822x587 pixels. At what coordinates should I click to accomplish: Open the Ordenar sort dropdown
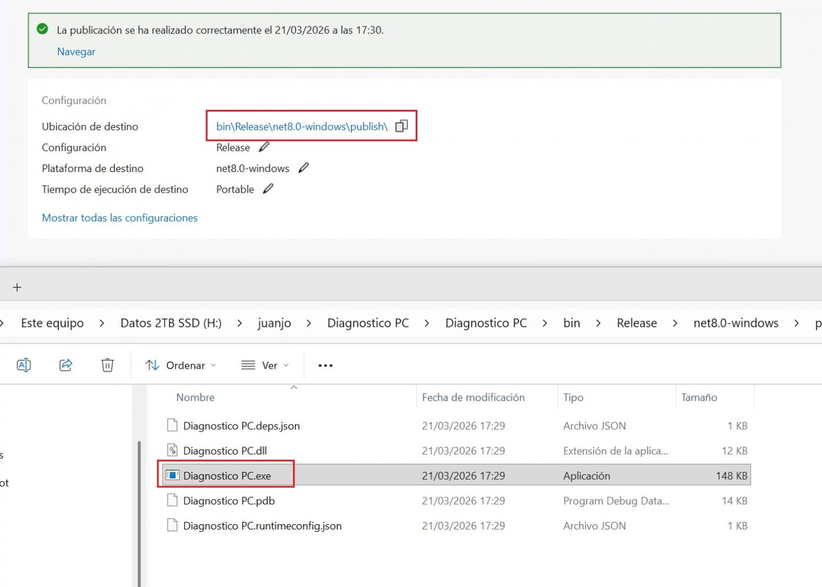click(181, 365)
